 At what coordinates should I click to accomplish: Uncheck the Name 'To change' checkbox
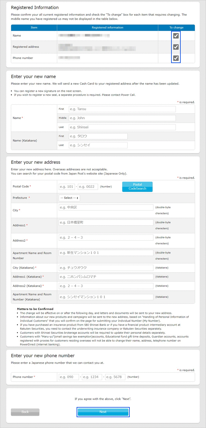point(176,36)
